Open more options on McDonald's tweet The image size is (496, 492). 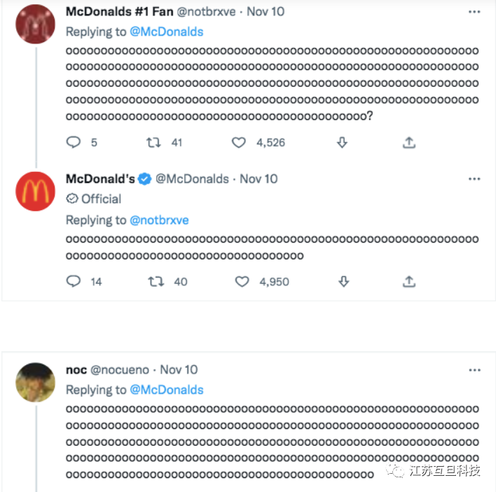474,179
